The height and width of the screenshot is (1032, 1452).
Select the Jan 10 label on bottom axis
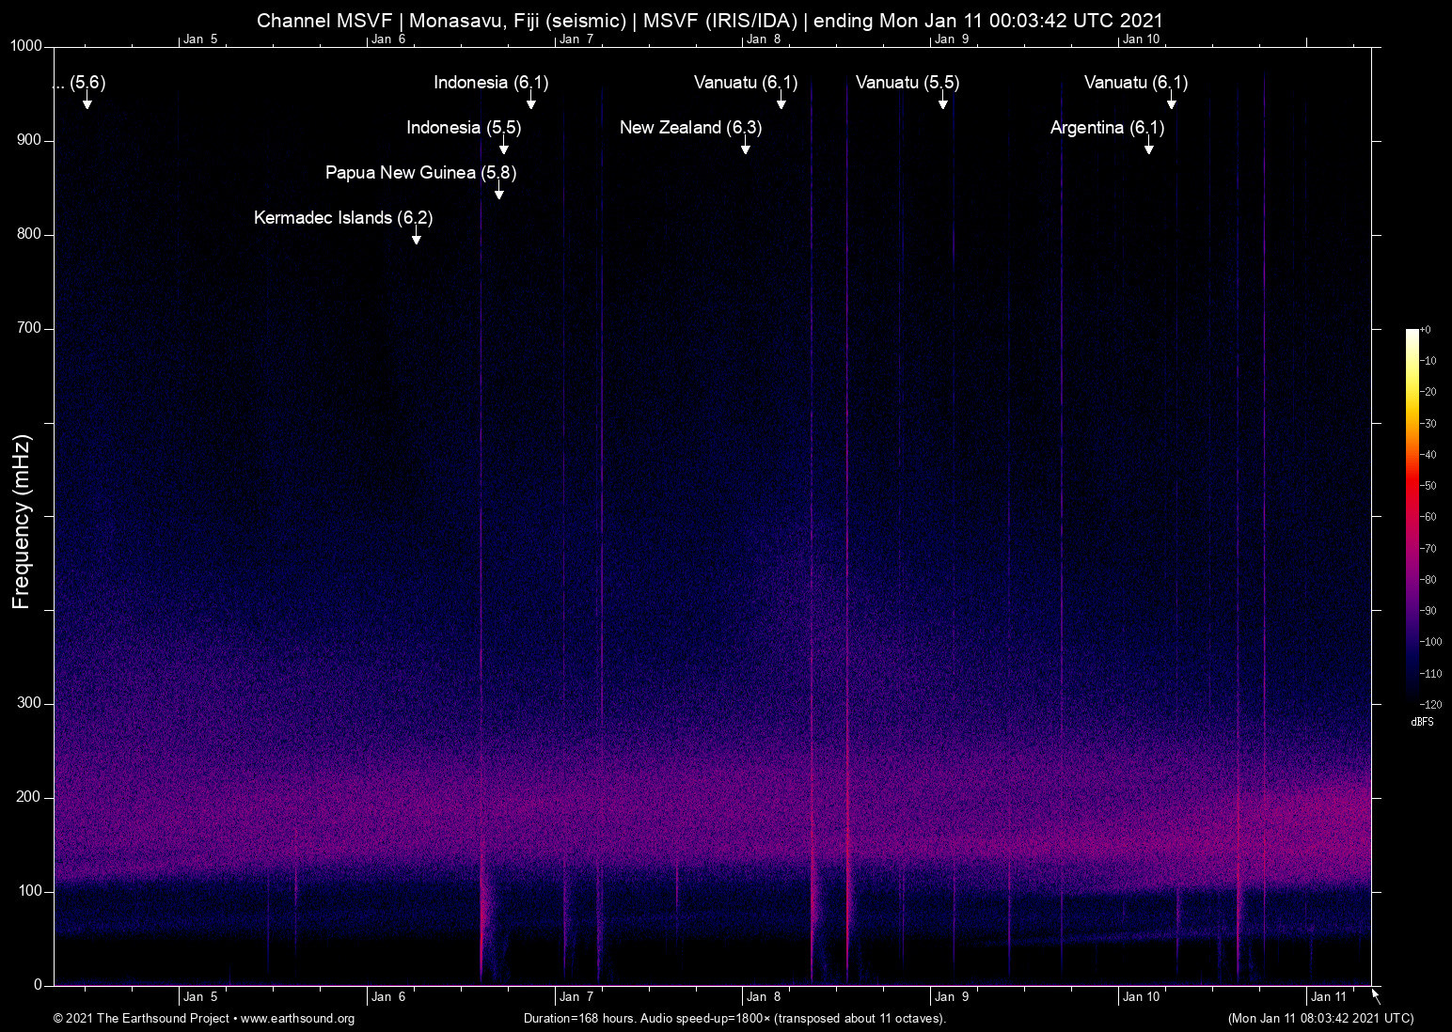pos(1142,996)
